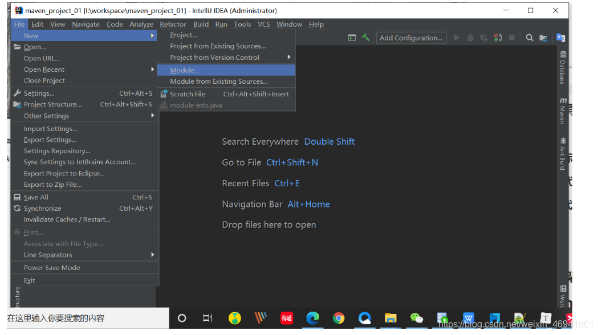The image size is (598, 335).
Task: Click the Build Project hammer icon
Action: coord(366,38)
